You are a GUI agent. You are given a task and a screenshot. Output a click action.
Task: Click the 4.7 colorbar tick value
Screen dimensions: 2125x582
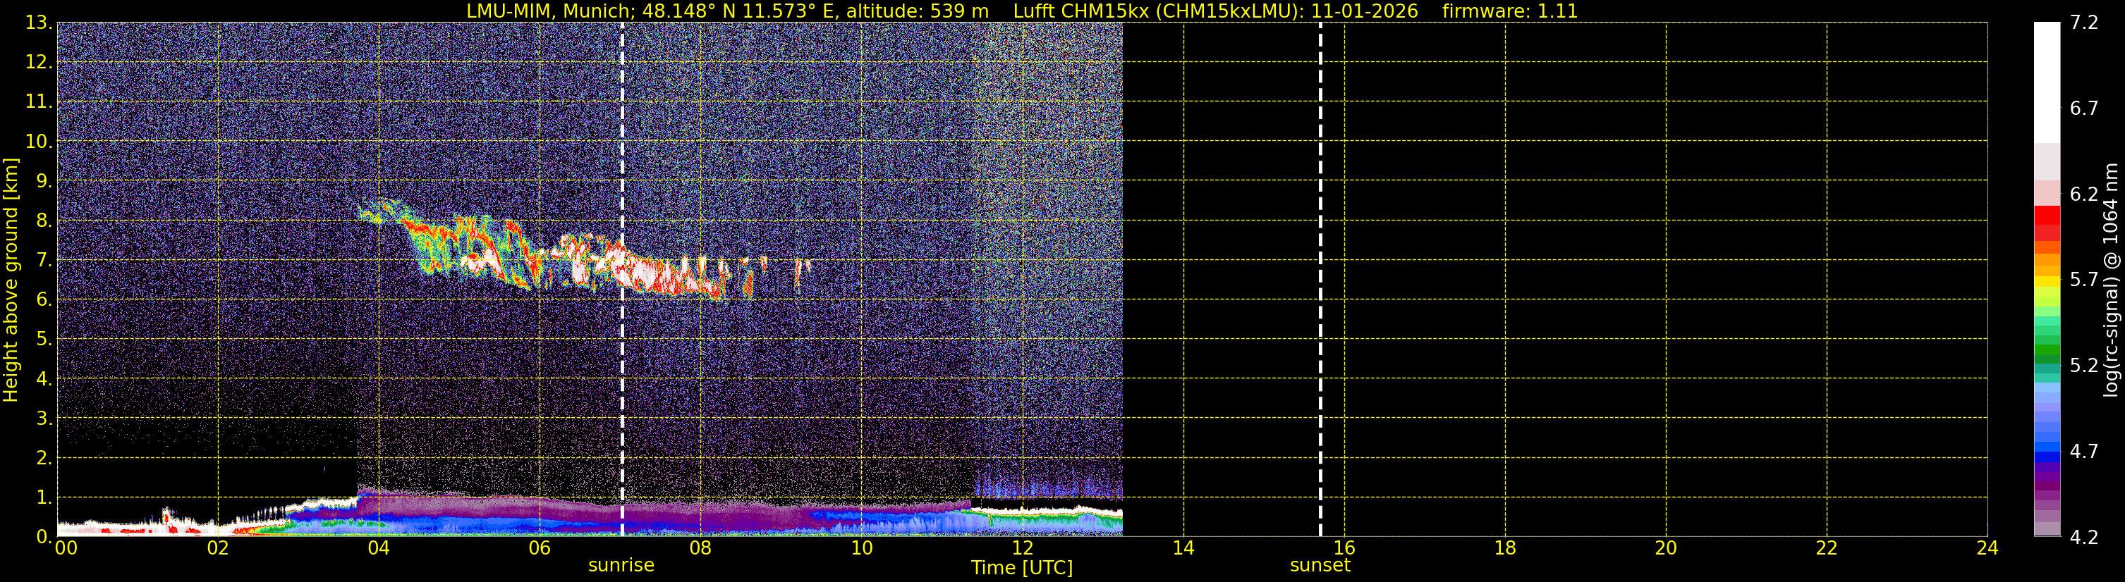(x=2084, y=451)
